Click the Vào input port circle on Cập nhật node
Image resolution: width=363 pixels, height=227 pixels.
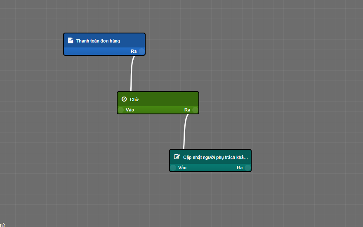(173, 168)
